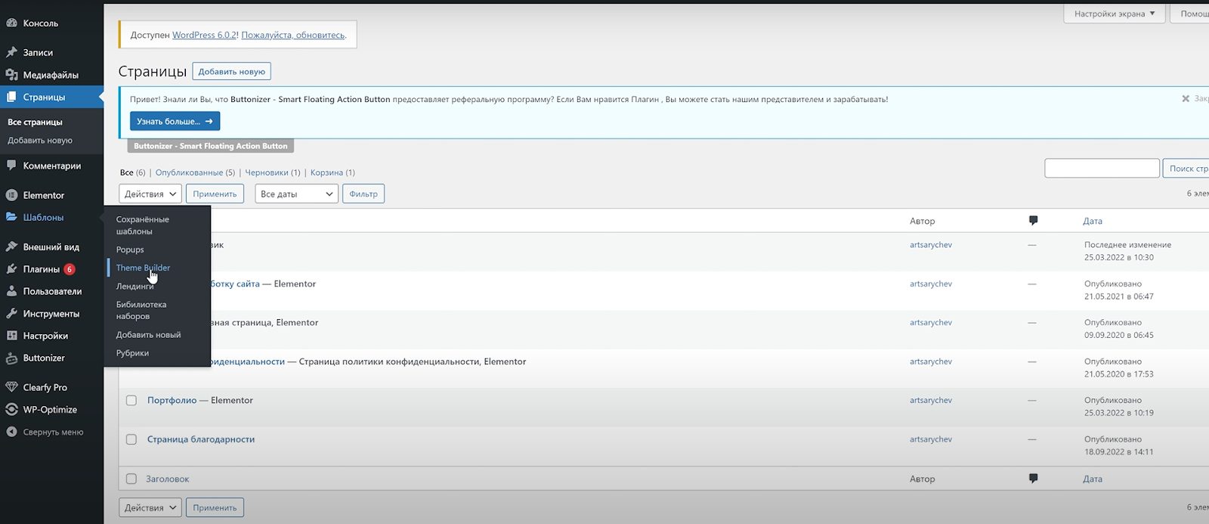Click the Elementor icon in sidebar
This screenshot has width=1209, height=524.
tap(11, 195)
